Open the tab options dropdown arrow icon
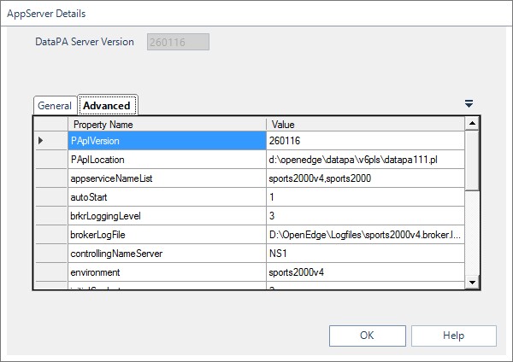Viewport: 513px width, 362px height. 469,104
